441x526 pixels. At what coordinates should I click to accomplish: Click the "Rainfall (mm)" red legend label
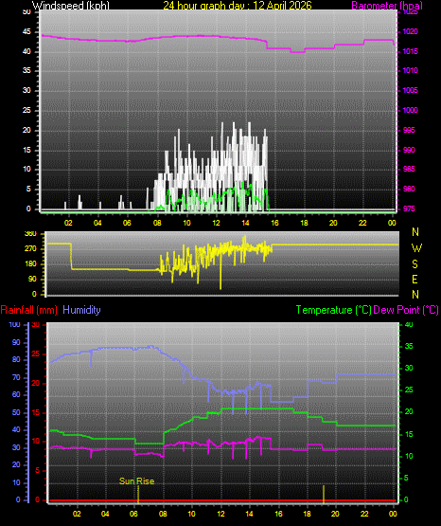[x=28, y=310]
